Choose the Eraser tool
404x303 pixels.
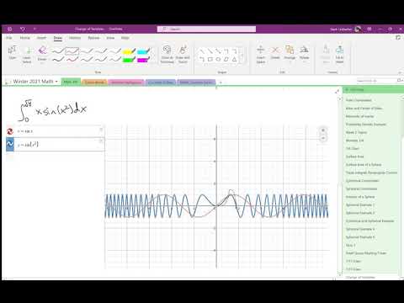(x=42, y=54)
